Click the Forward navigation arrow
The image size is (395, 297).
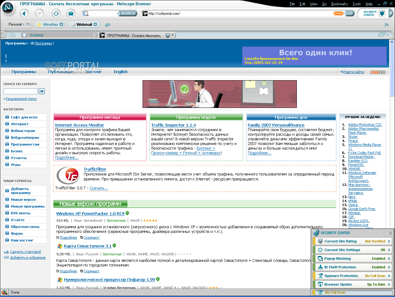coord(39,13)
